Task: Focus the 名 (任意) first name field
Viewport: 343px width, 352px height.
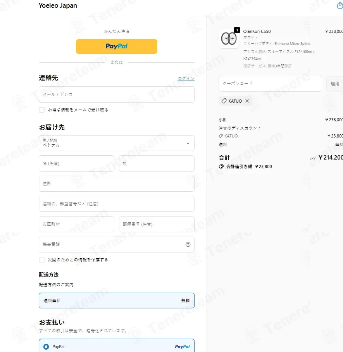Action: 76,163
